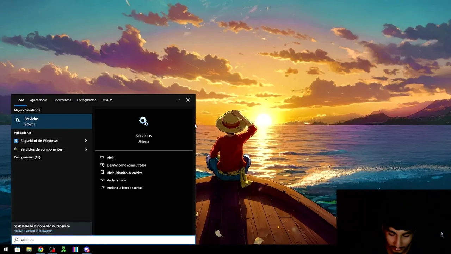The image size is (451, 254).
Task: Switch to the Configuración tab
Action: [x=87, y=100]
